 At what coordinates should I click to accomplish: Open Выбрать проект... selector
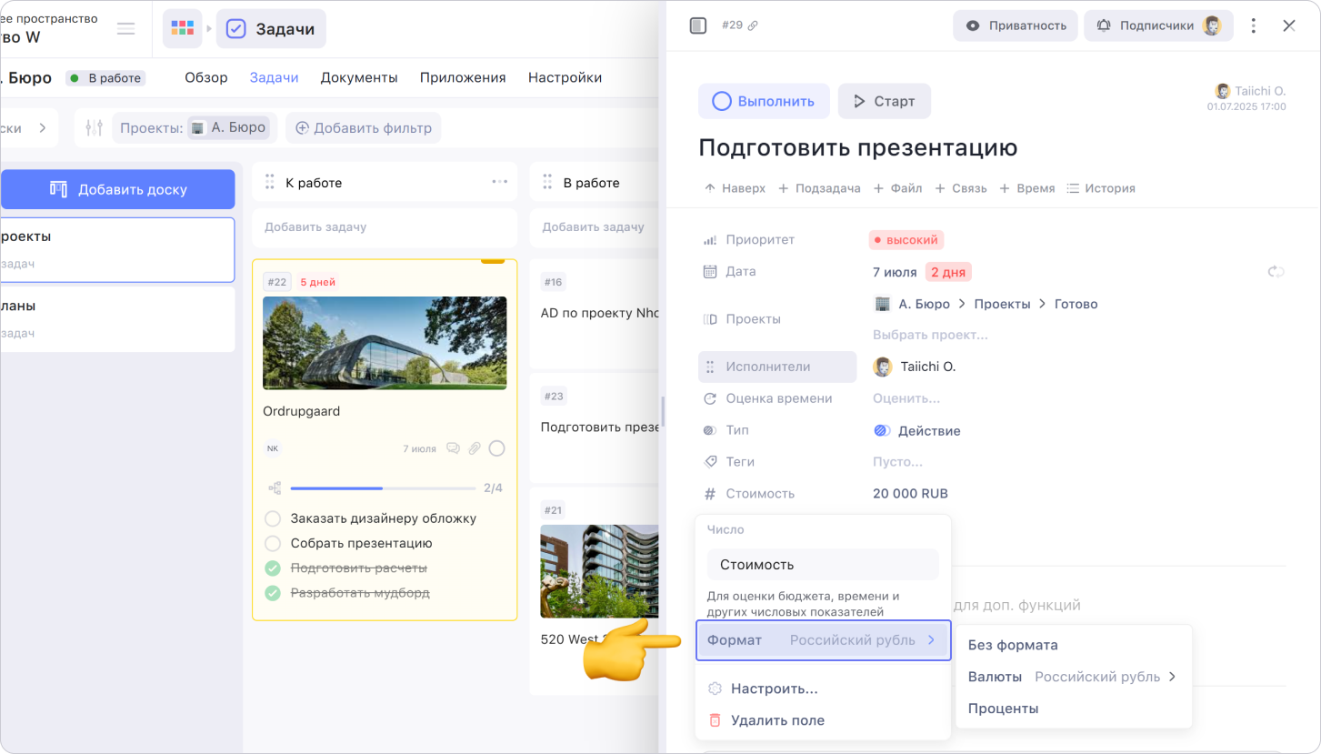coord(930,335)
